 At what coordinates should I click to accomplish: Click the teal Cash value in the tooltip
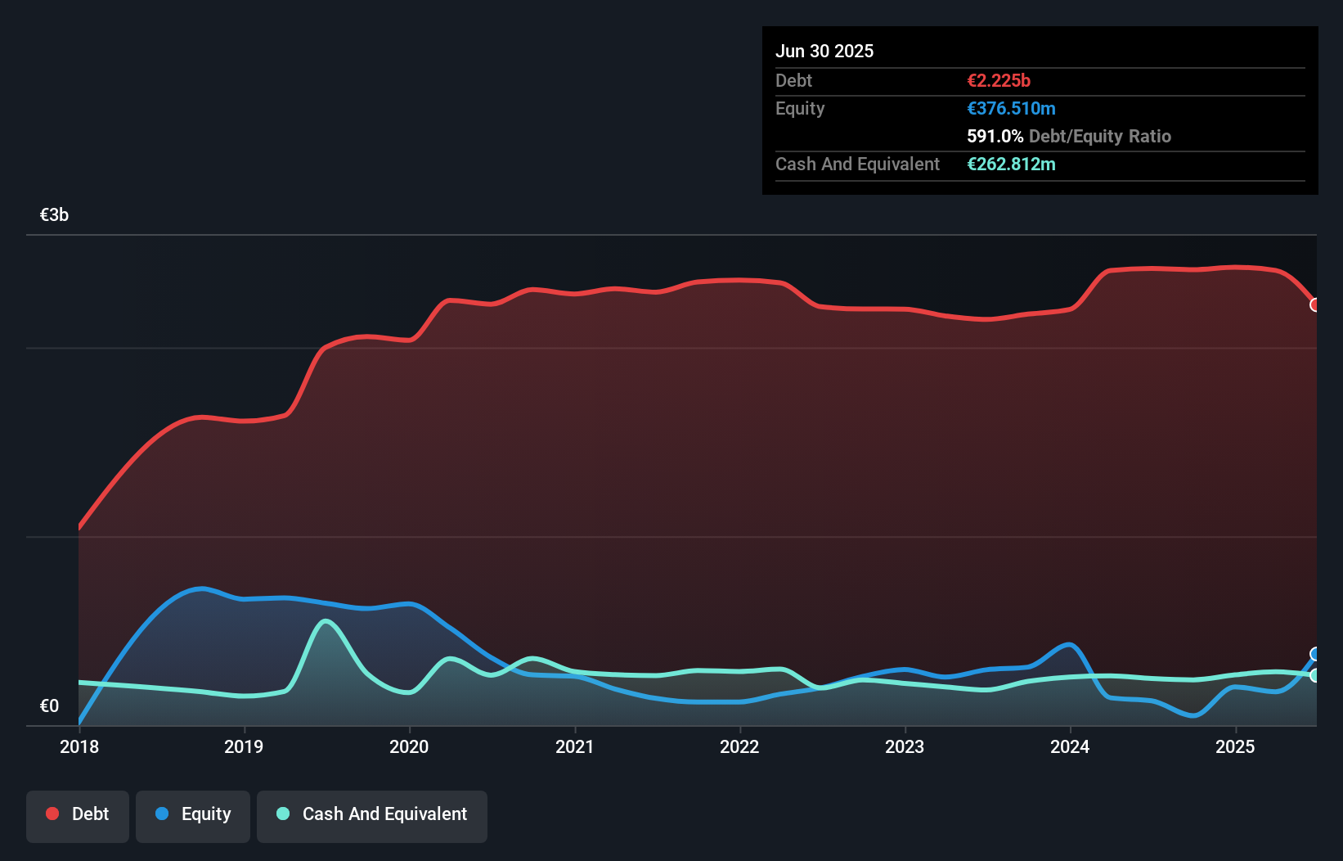(x=1011, y=164)
